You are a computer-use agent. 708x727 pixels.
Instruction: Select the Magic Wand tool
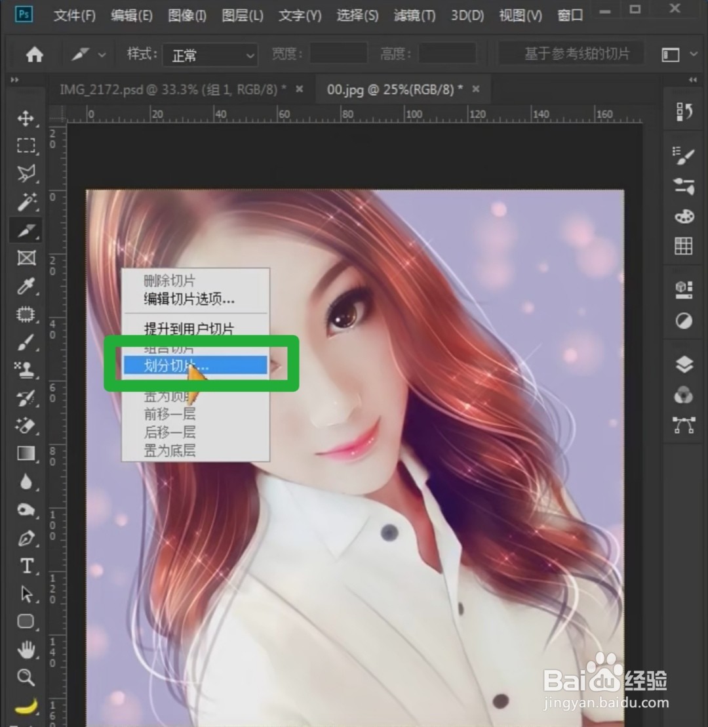(26, 202)
